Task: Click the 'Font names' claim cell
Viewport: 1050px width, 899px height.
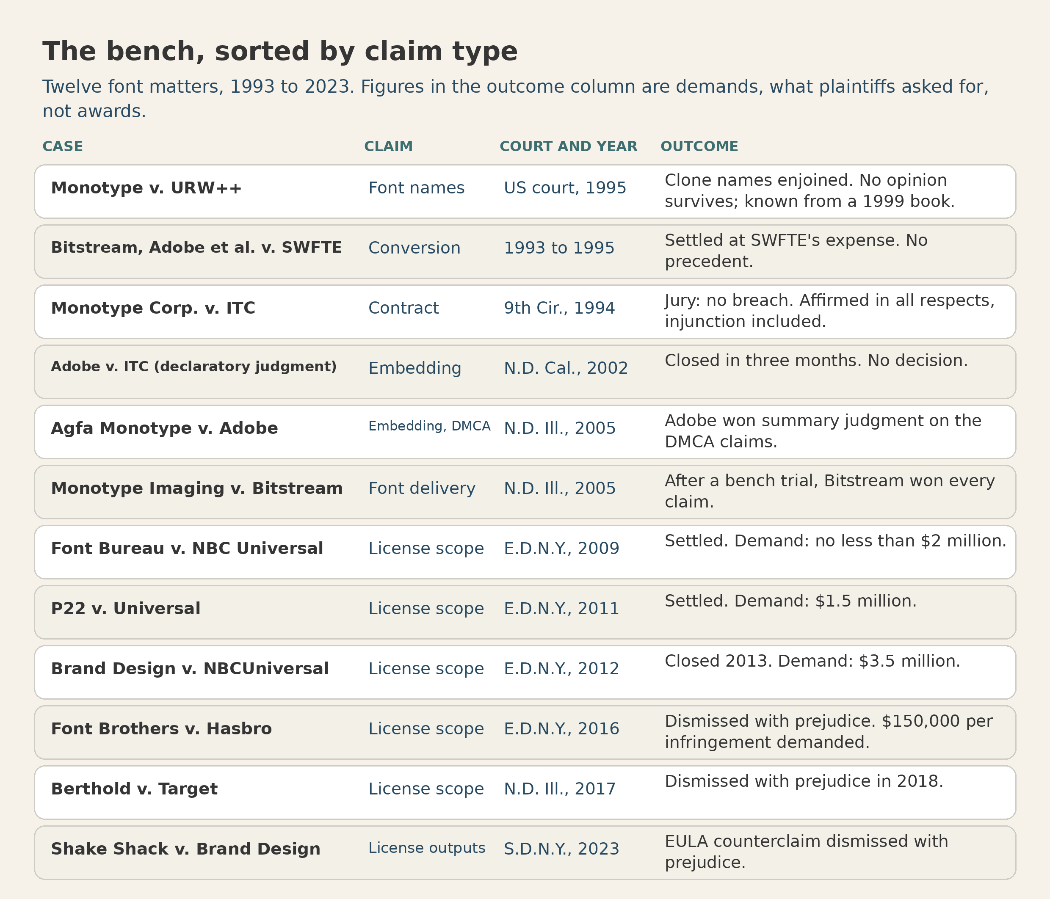Action: 417,188
